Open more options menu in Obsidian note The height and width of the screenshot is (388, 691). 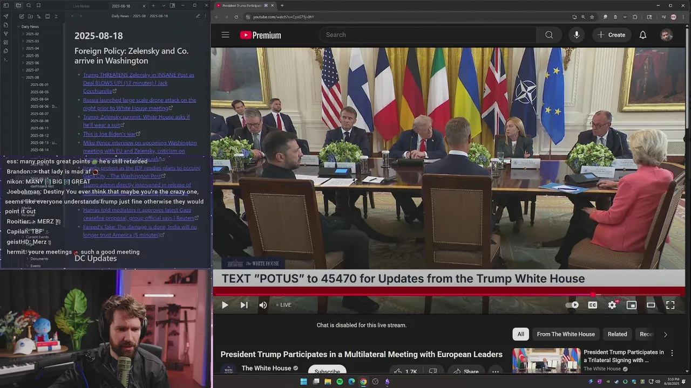[x=206, y=16]
